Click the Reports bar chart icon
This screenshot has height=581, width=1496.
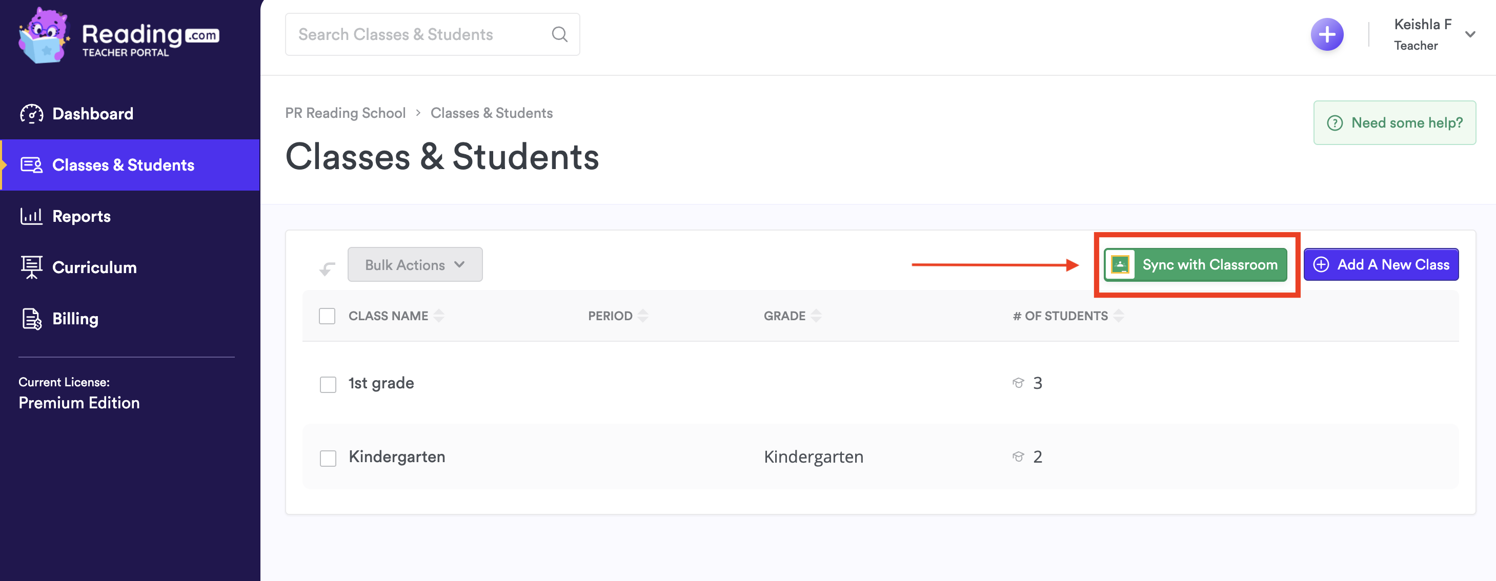31,216
